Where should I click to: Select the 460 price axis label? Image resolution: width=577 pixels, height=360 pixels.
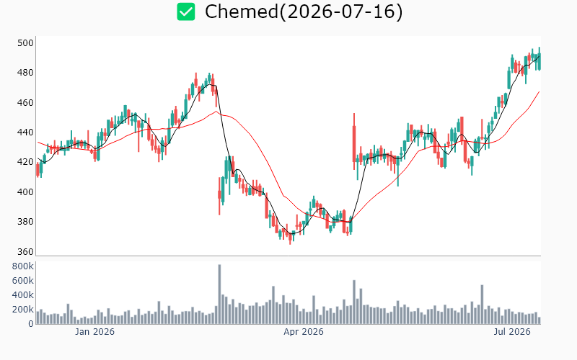click(x=25, y=102)
